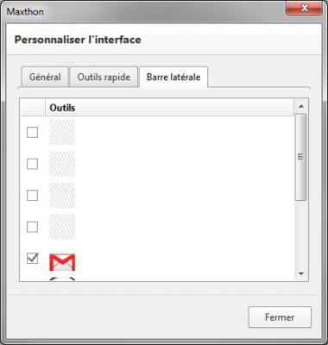
Task: Toggle the fourth tool's checkbox
Action: point(32,227)
